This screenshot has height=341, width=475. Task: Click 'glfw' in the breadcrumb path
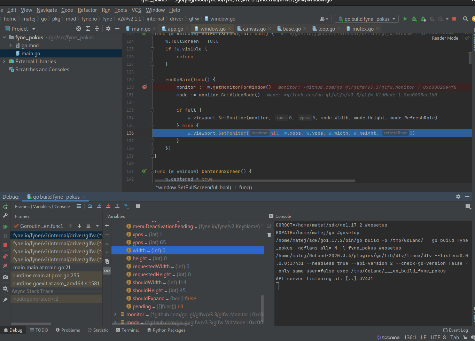[194, 19]
